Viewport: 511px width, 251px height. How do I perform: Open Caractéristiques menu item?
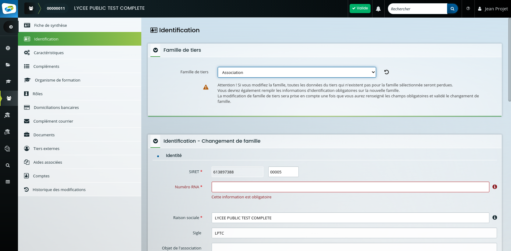click(x=80, y=53)
